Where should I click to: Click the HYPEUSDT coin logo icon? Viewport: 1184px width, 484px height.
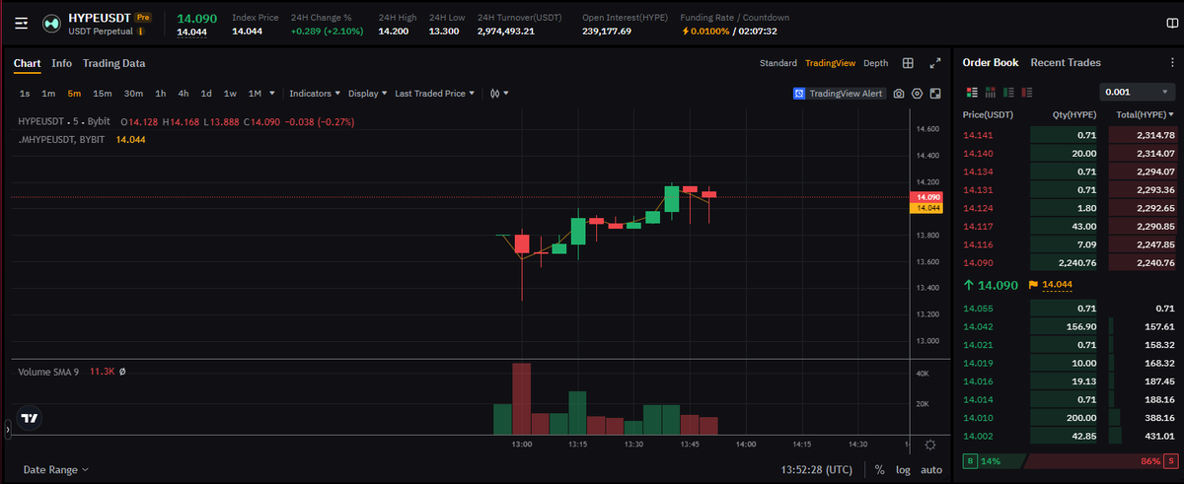point(50,24)
